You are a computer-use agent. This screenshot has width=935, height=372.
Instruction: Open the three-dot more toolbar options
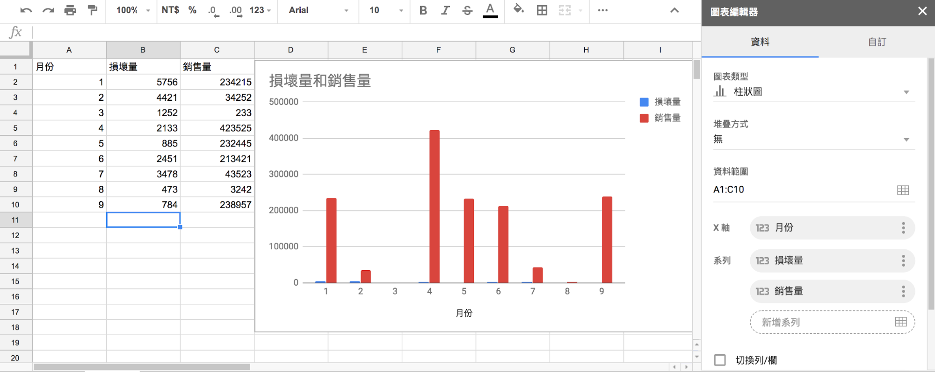[x=602, y=10]
